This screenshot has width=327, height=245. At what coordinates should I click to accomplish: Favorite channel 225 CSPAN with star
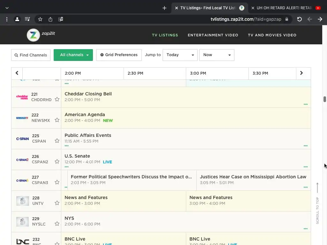click(x=57, y=141)
